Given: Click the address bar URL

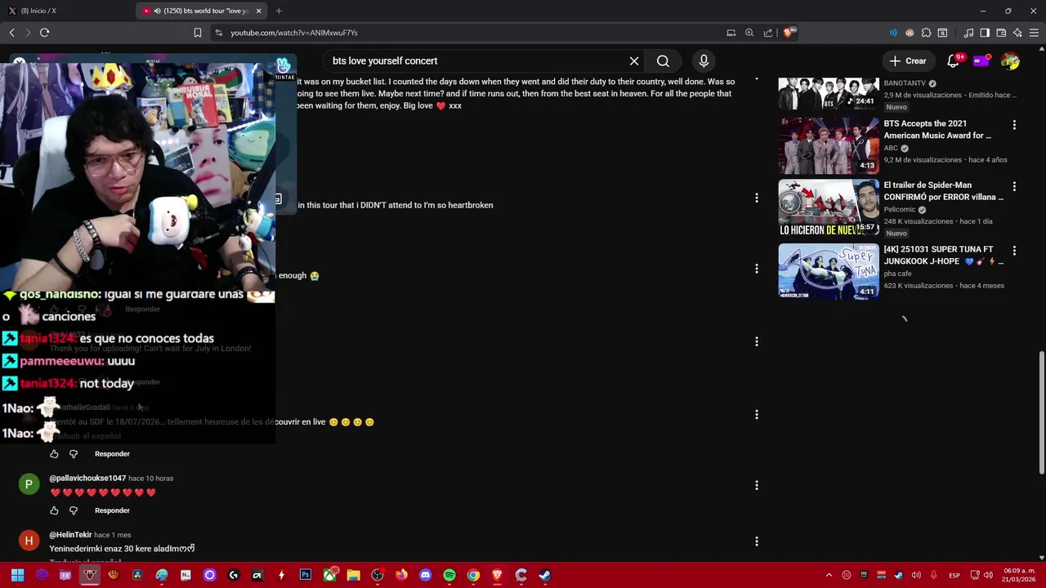Looking at the screenshot, I should coord(294,33).
